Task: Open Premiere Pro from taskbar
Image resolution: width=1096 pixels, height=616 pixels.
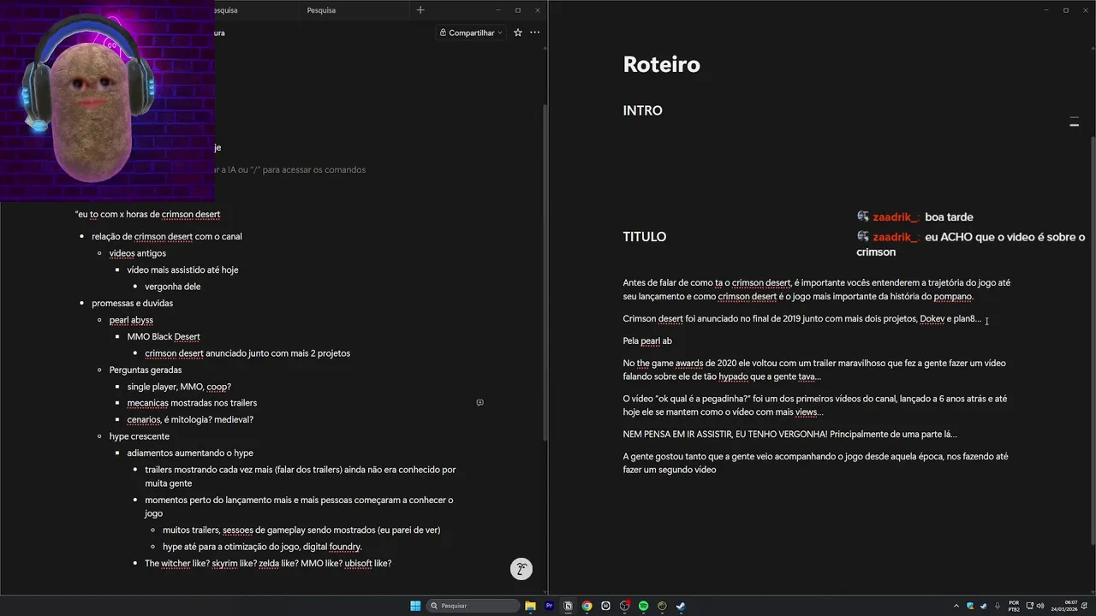Action: click(549, 606)
